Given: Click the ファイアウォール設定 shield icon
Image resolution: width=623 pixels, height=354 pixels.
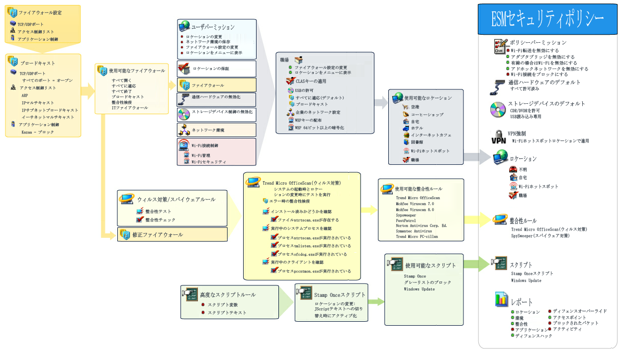Looking at the screenshot, I should (12, 12).
